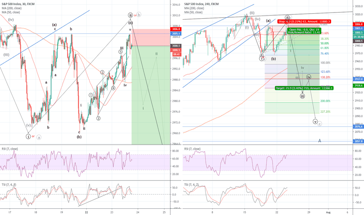The image size is (364, 215).
Task: Click date 29 on right time axis
Action: coord(309,212)
